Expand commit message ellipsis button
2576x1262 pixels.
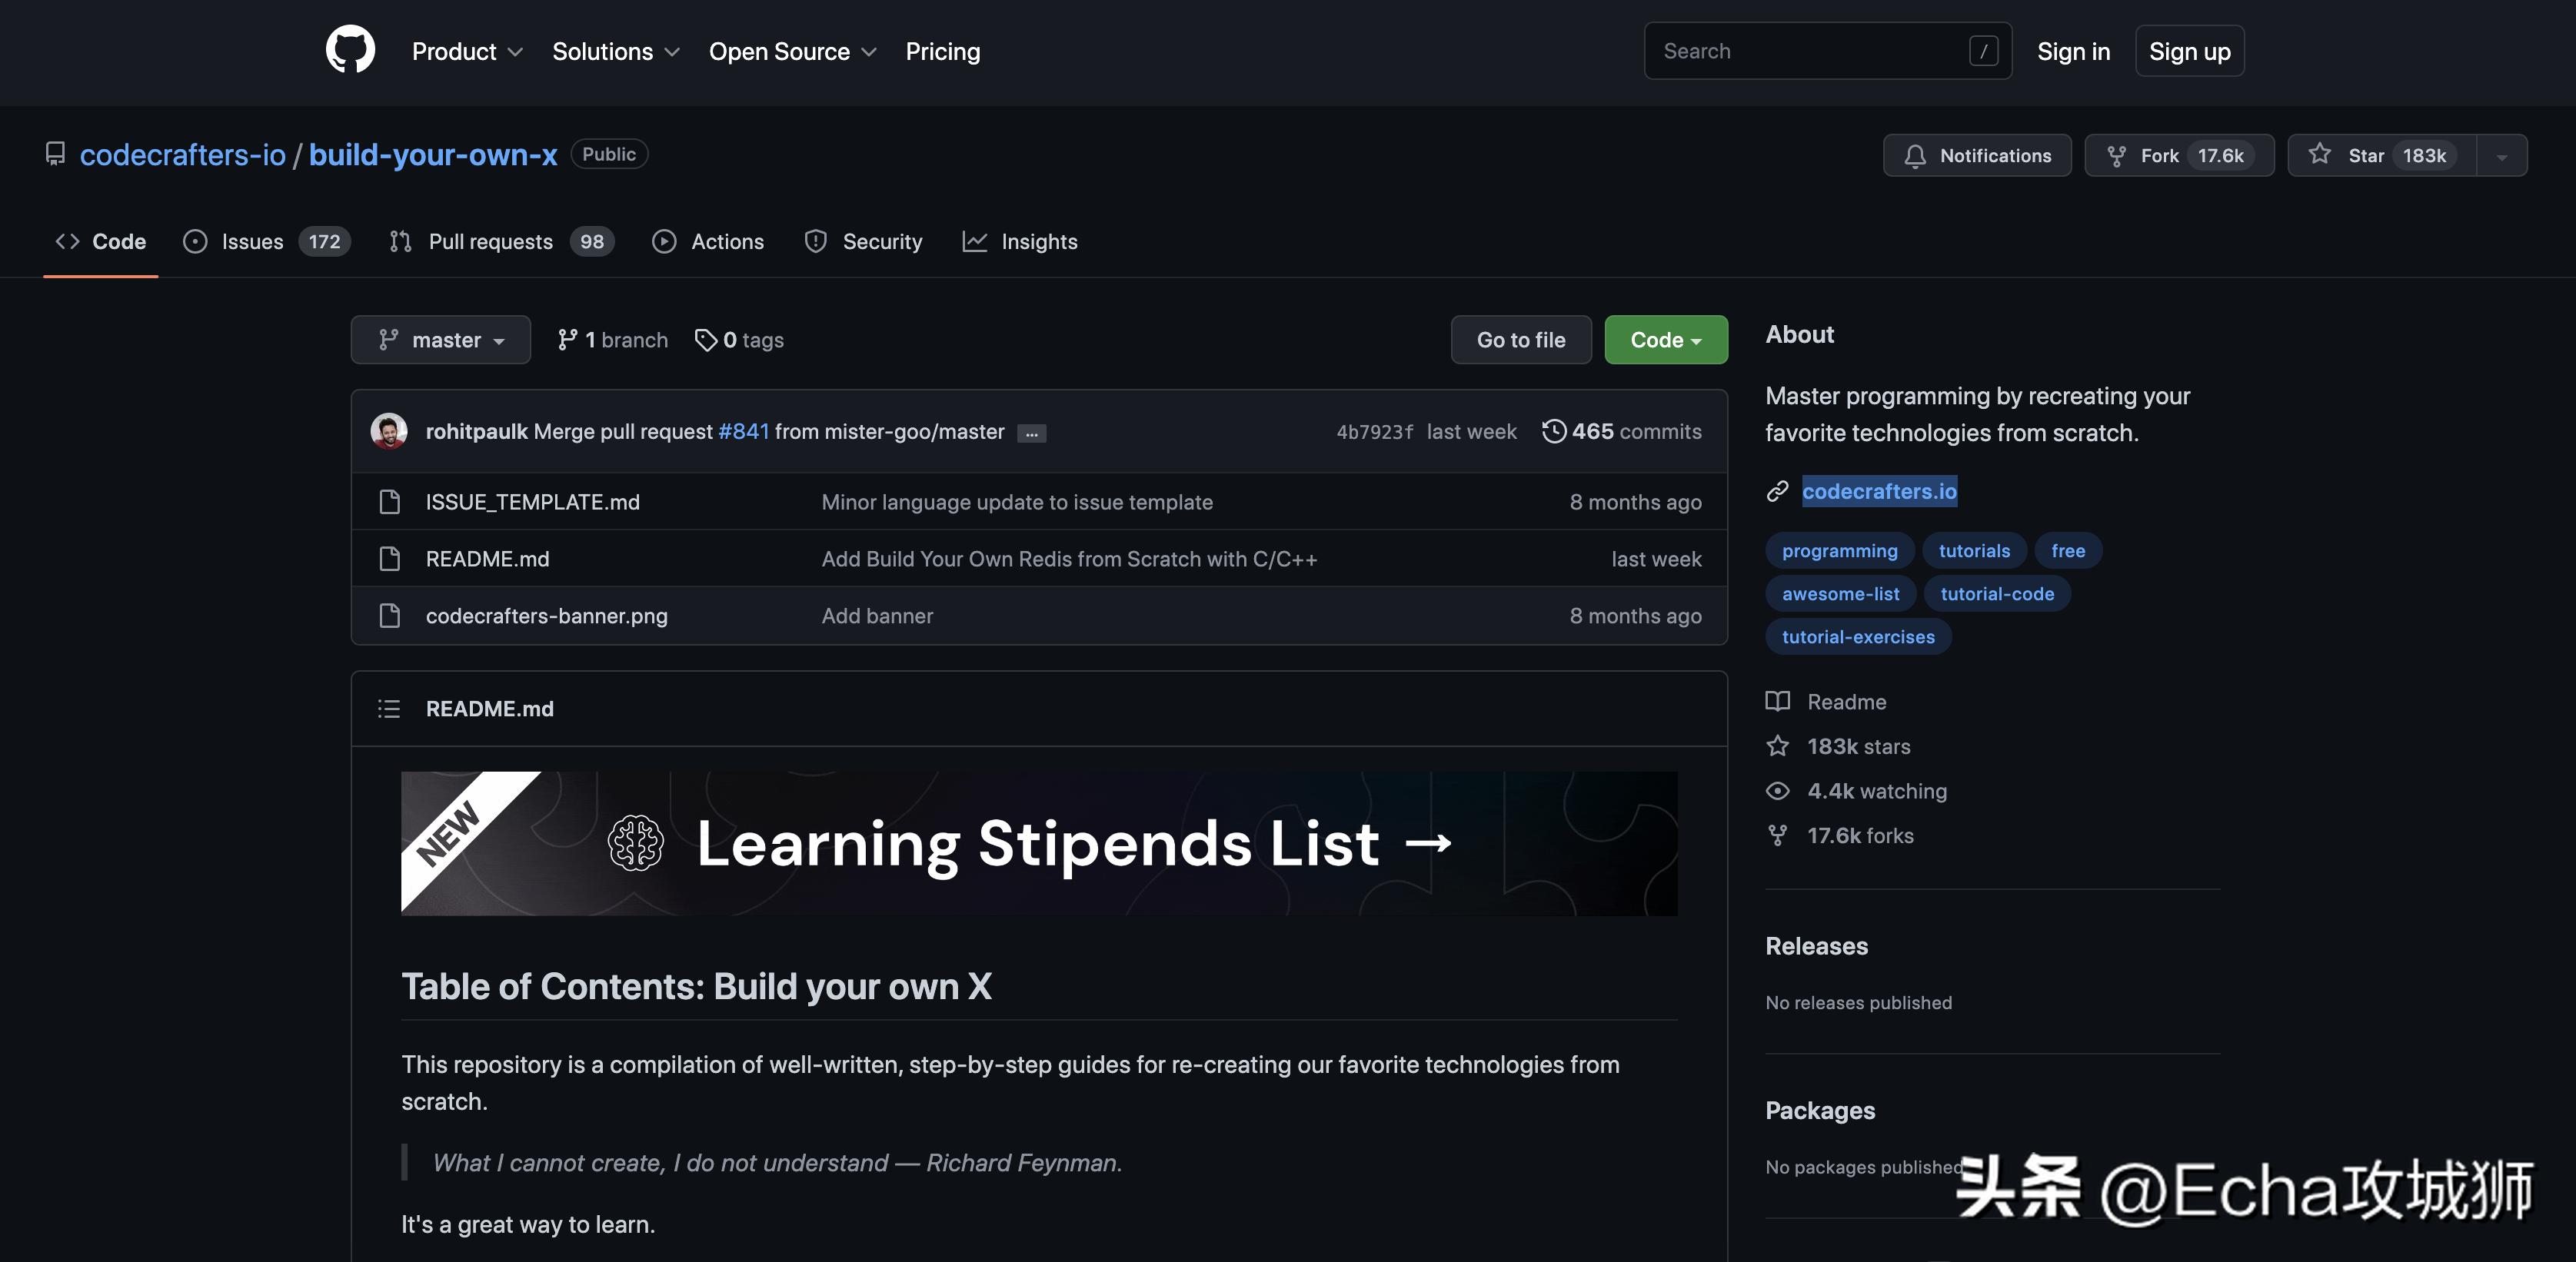[x=1031, y=433]
